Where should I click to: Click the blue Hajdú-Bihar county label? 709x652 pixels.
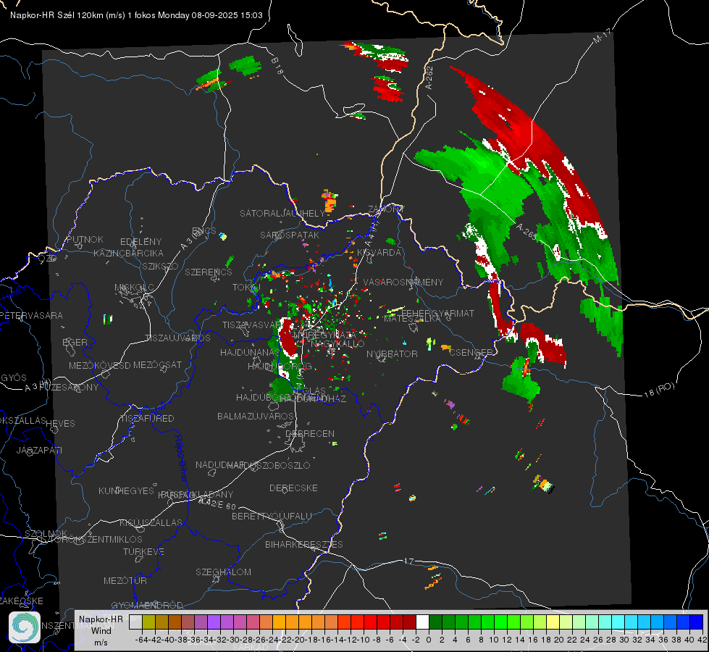(180, 457)
